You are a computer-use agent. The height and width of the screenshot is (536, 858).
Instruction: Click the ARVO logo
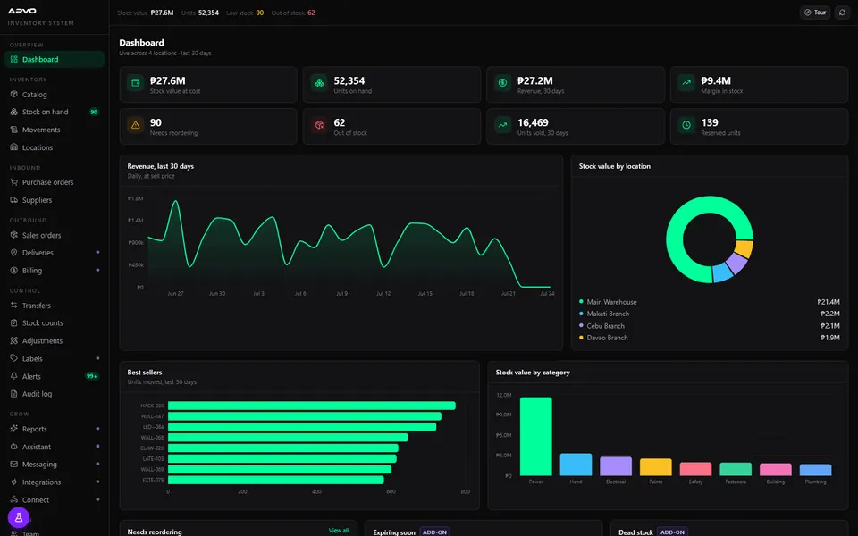tap(21, 11)
